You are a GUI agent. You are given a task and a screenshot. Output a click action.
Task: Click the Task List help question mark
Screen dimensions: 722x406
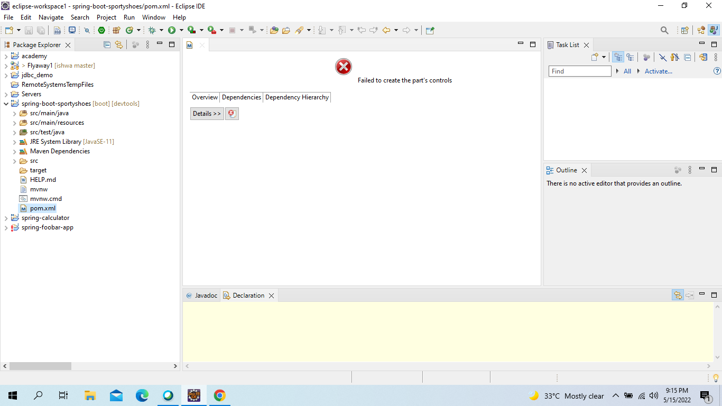[x=717, y=71]
